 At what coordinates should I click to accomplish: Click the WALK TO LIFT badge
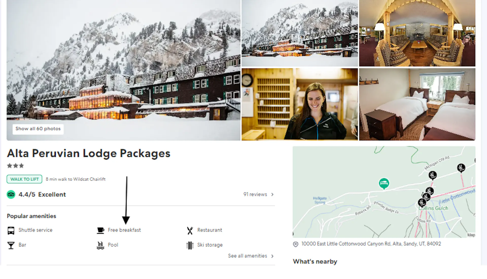click(24, 179)
